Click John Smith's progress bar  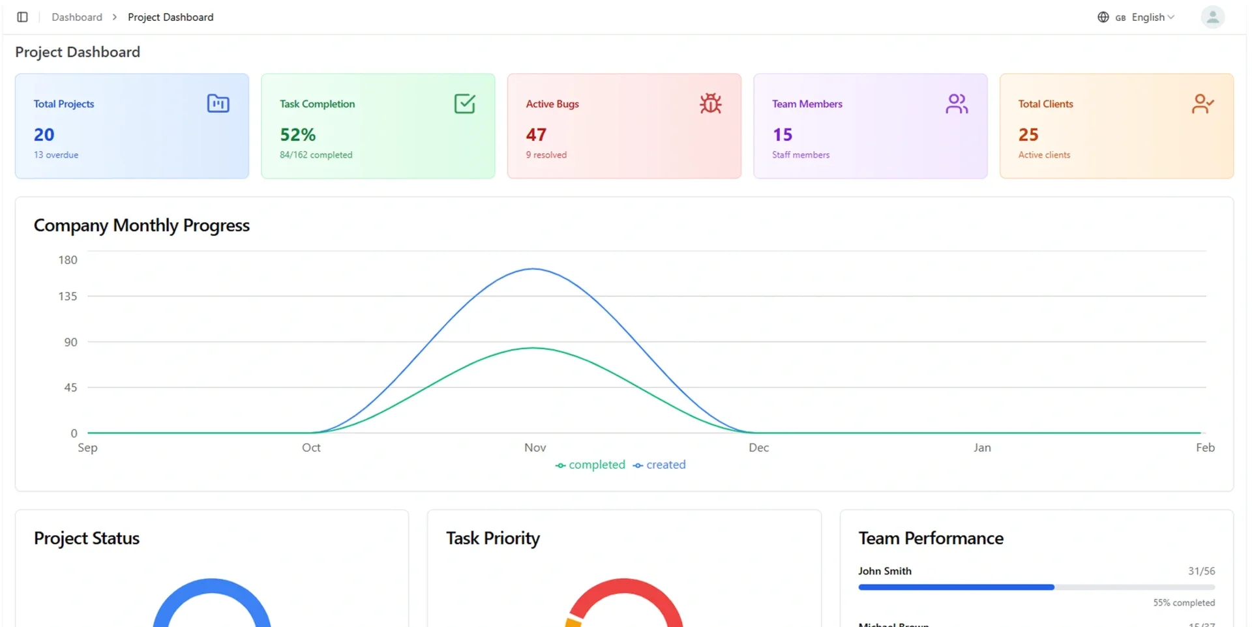[1036, 587]
